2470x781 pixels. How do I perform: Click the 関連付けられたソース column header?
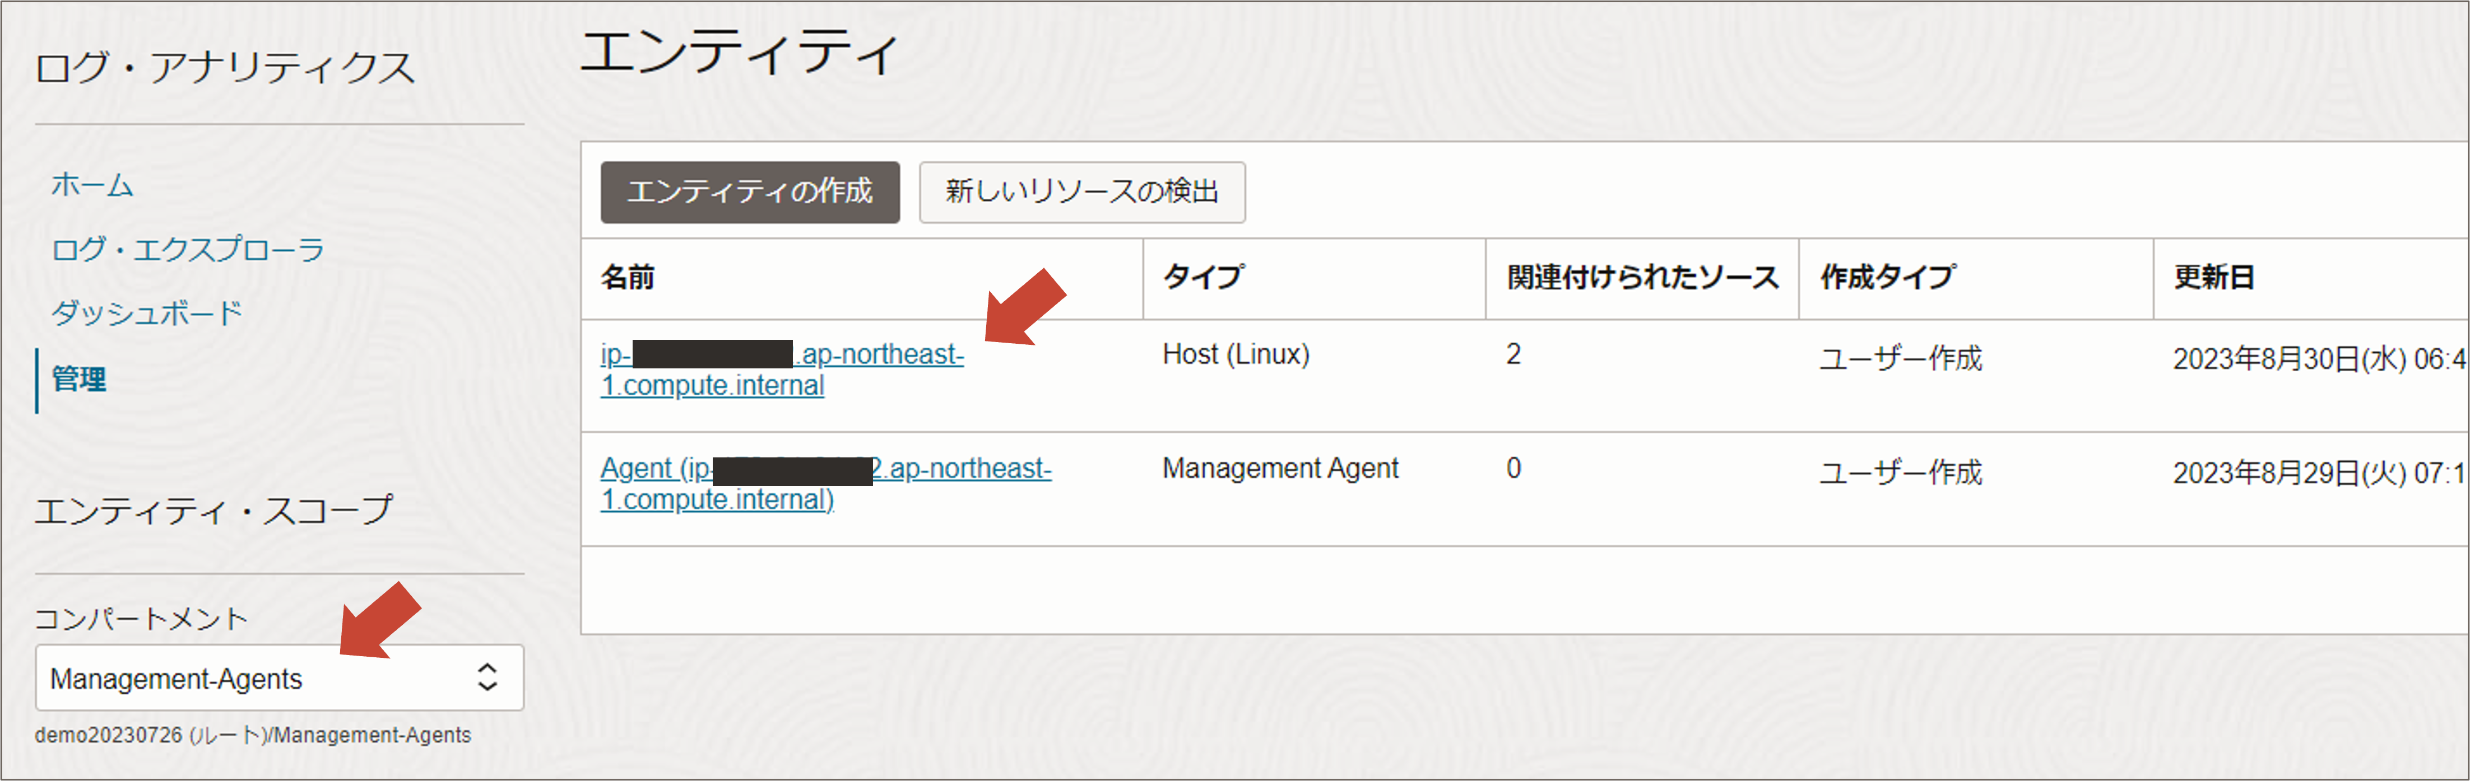1642,278
